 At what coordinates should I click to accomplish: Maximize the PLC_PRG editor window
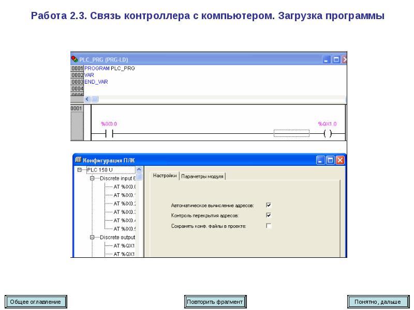(x=336, y=59)
